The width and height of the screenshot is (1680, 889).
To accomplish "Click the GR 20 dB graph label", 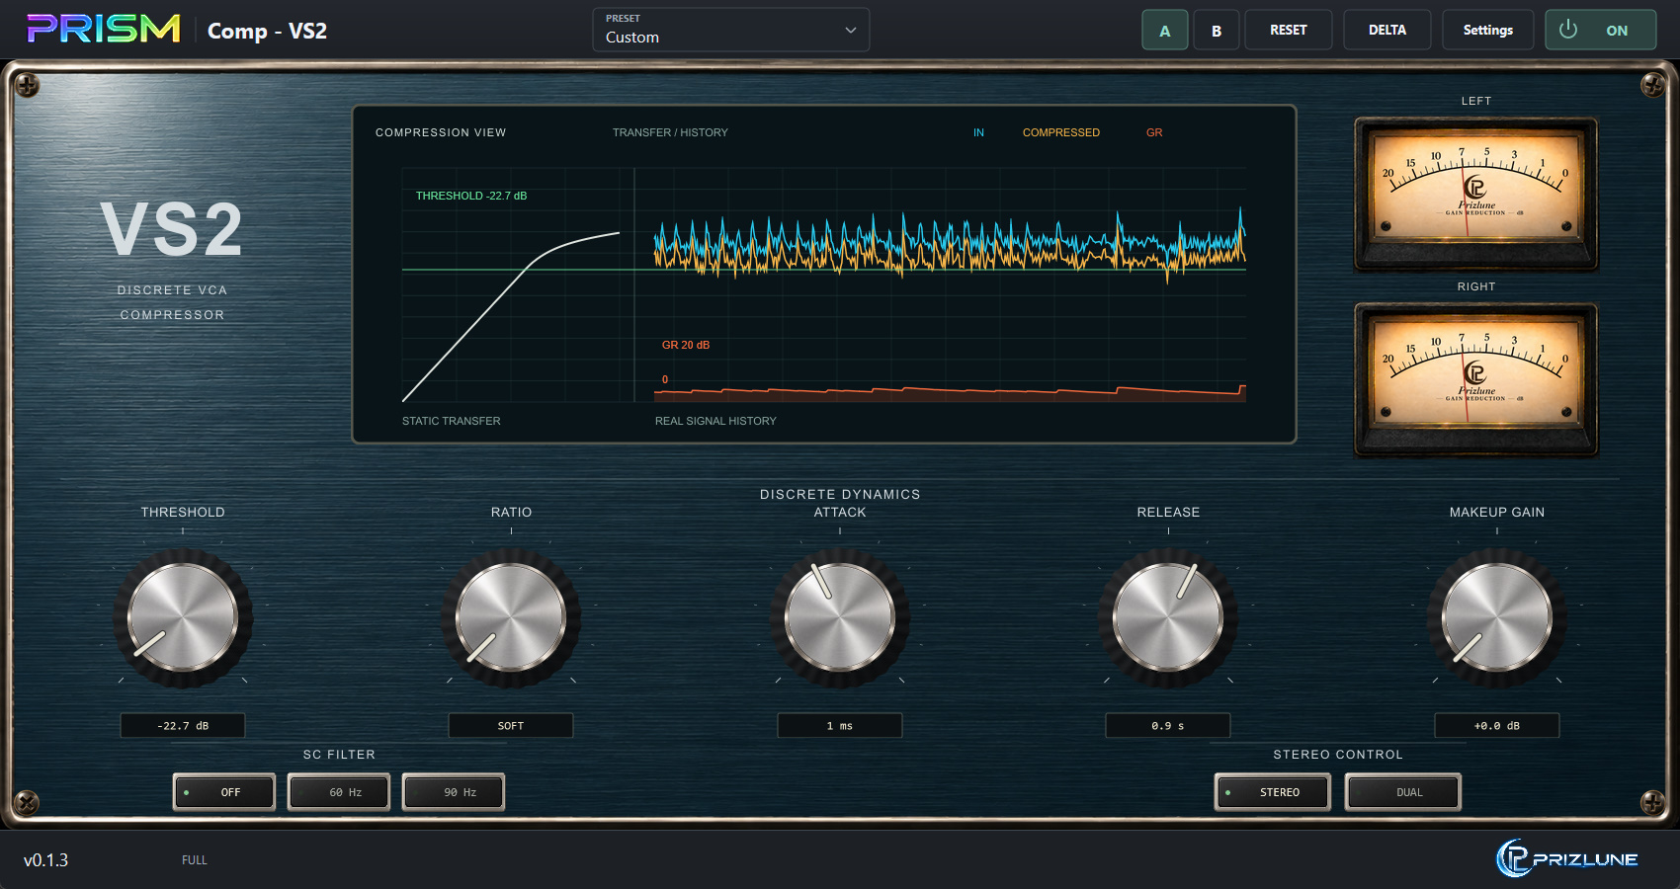I will (686, 345).
